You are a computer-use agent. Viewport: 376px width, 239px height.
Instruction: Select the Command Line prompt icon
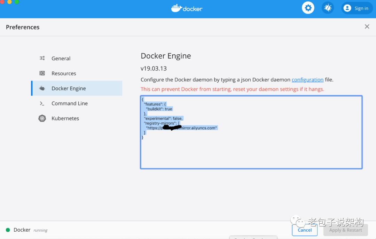(x=42, y=103)
